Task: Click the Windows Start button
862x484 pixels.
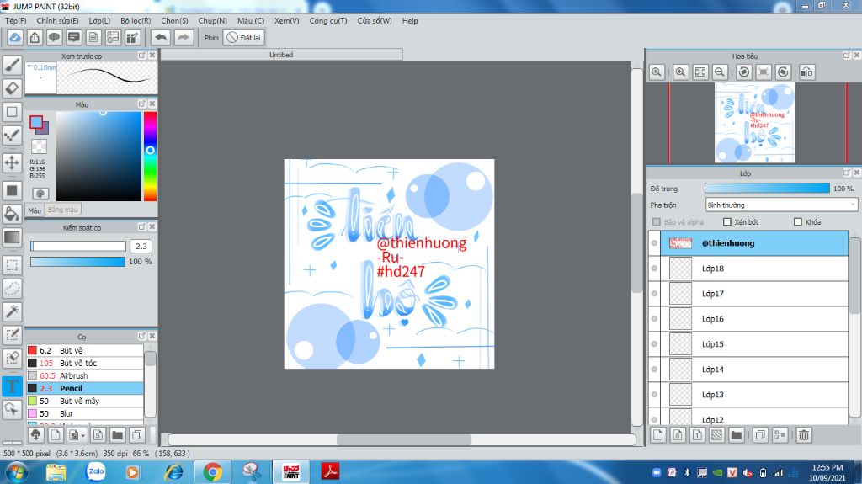Action: coord(17,472)
